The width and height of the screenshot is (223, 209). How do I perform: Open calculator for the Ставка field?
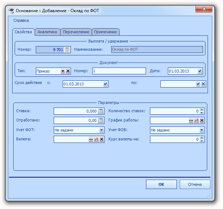(101, 111)
